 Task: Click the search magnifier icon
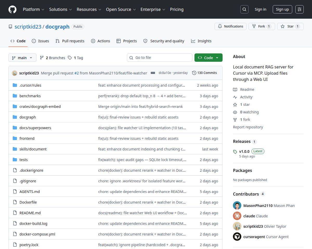(x=244, y=9)
